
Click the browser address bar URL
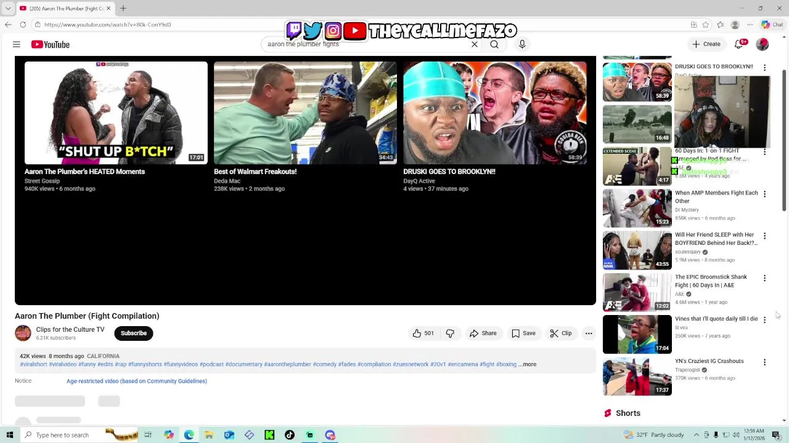108,25
